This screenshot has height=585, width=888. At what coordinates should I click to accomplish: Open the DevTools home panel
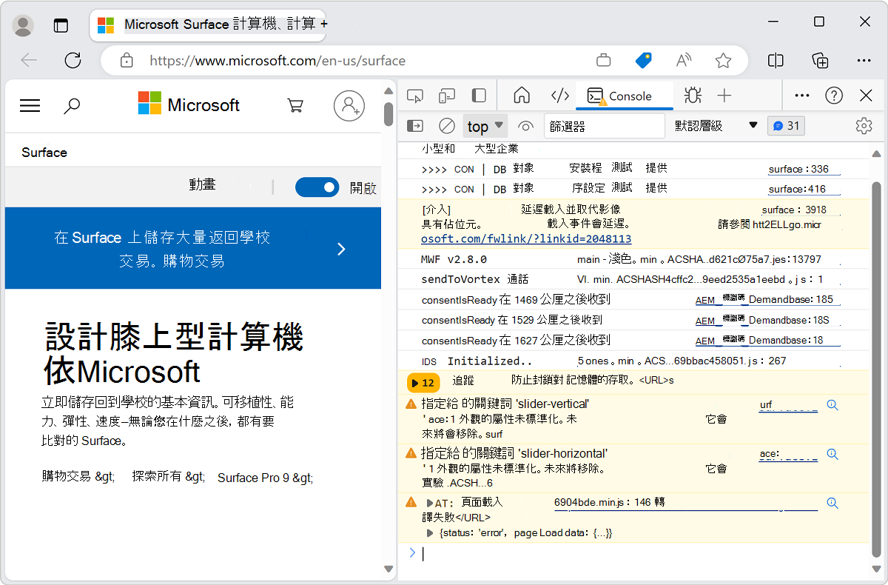click(x=522, y=95)
